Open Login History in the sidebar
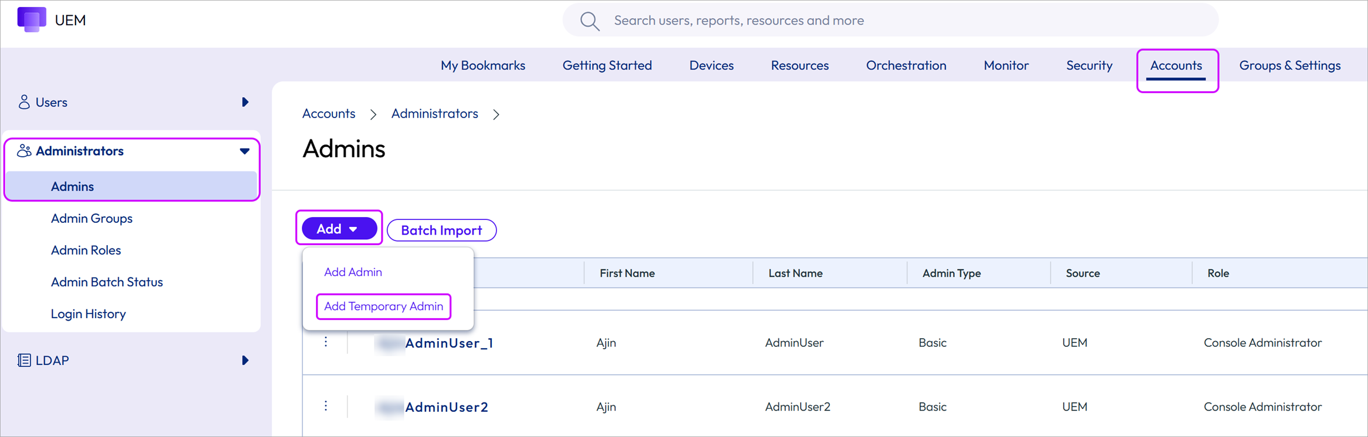Viewport: 1368px width, 437px height. tap(89, 314)
